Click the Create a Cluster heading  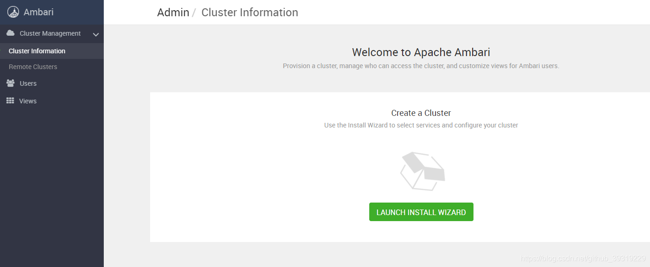[x=421, y=113]
